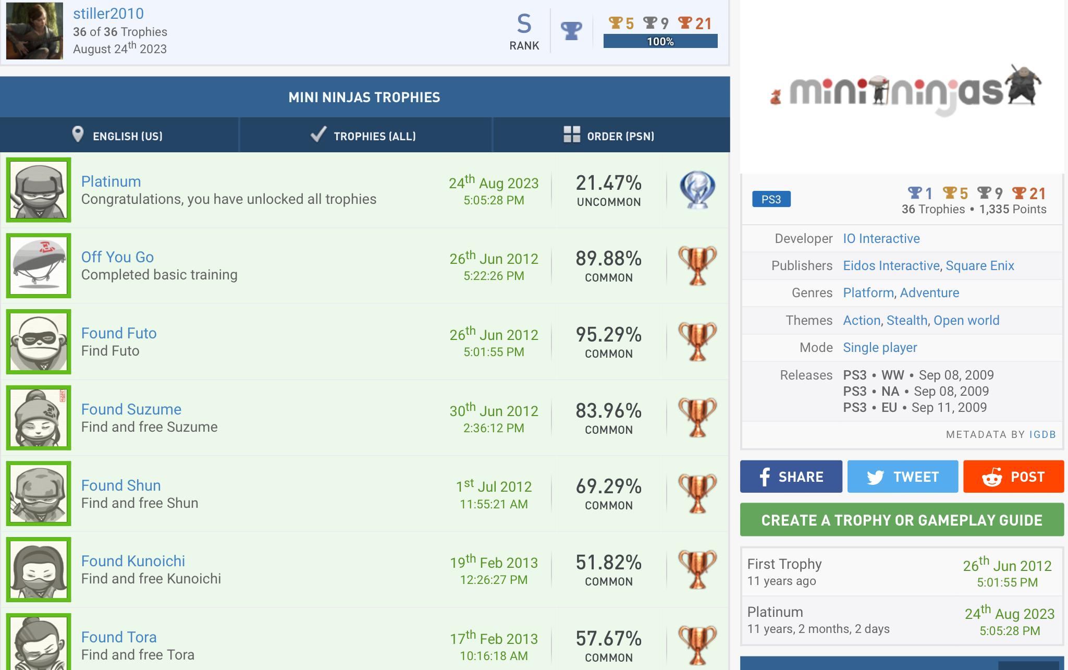This screenshot has height=670, width=1068.
Task: Click the gold trophy count icon in the profile header
Action: click(x=616, y=23)
